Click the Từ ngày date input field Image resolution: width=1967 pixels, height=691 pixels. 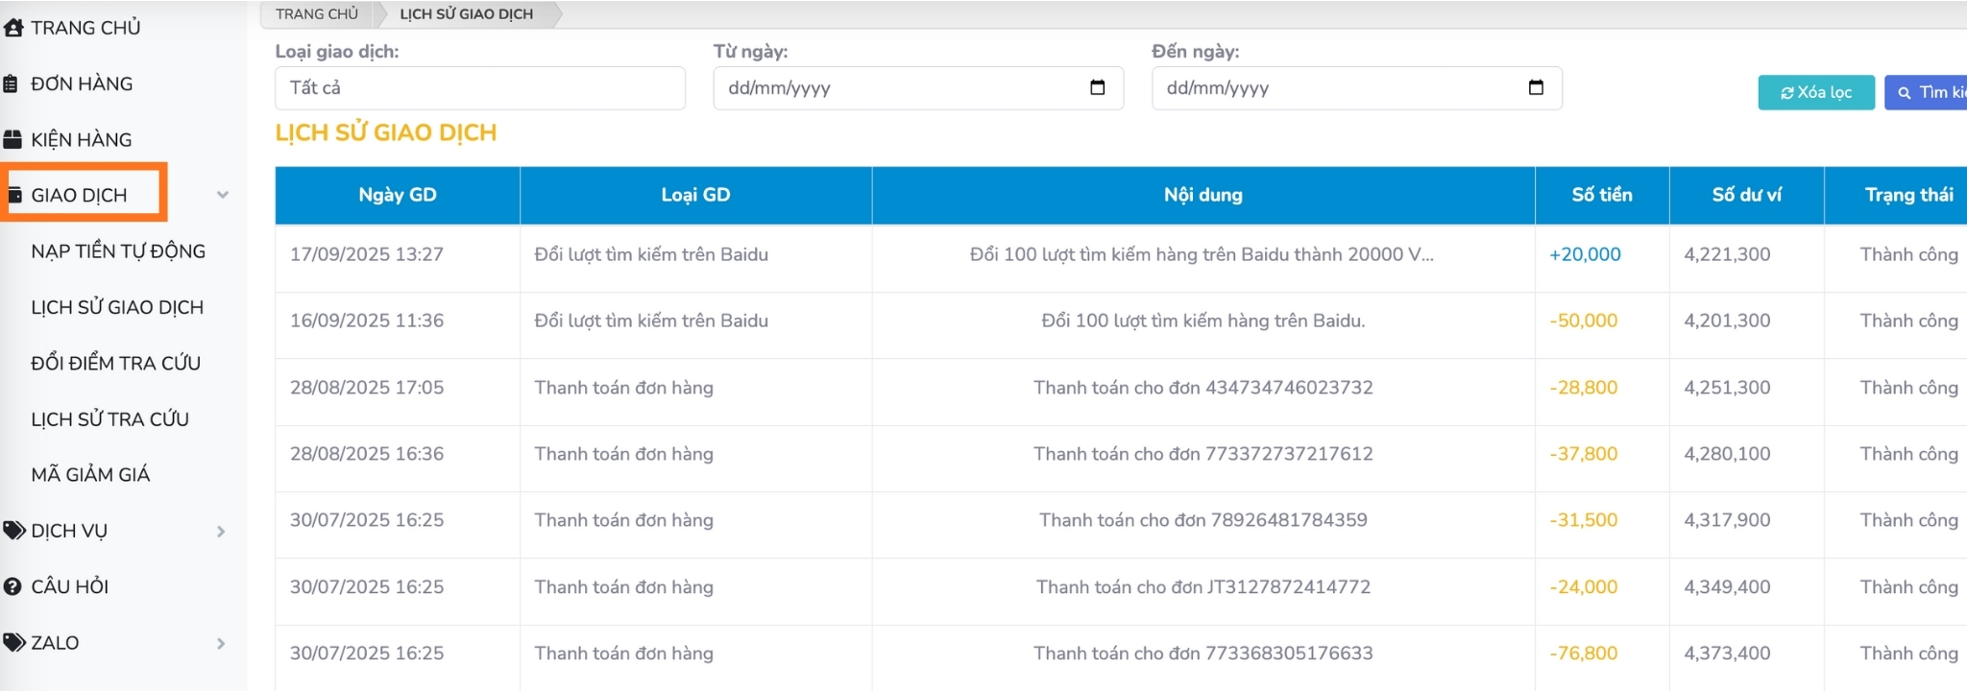893,88
